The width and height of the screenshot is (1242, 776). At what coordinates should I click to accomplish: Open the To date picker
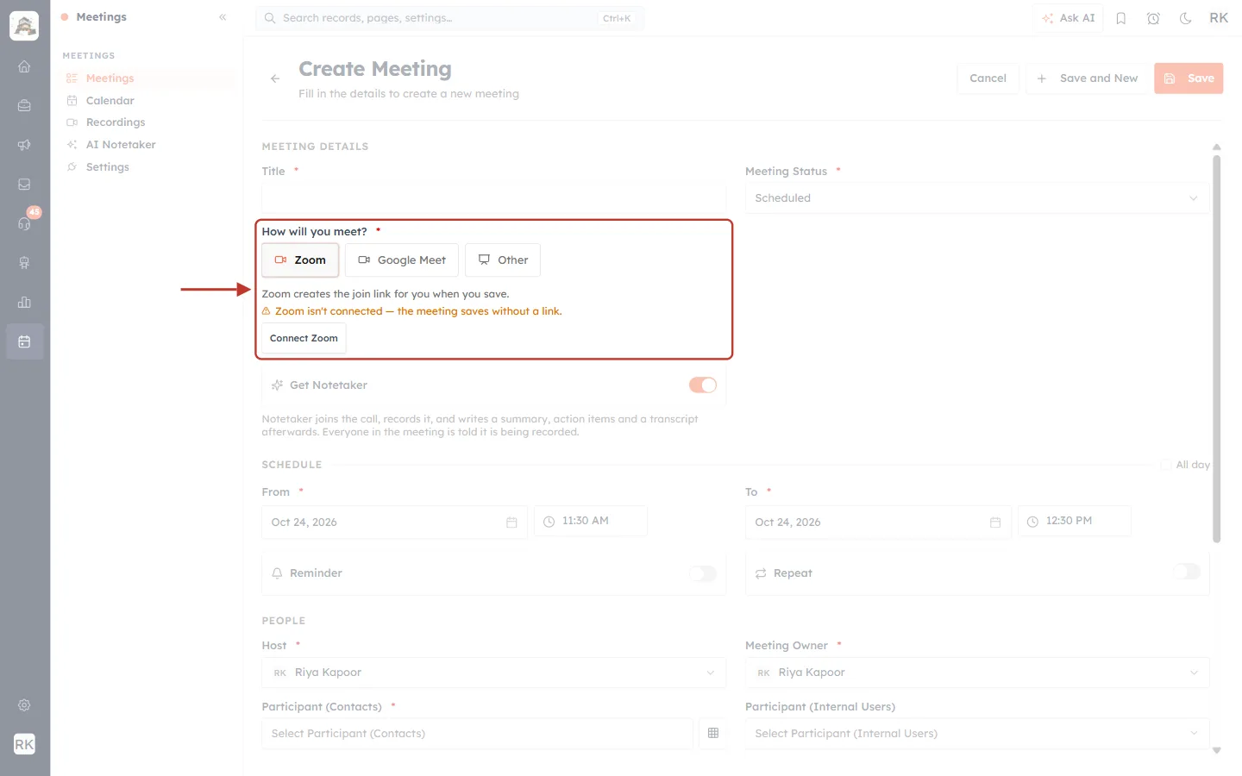click(x=878, y=522)
